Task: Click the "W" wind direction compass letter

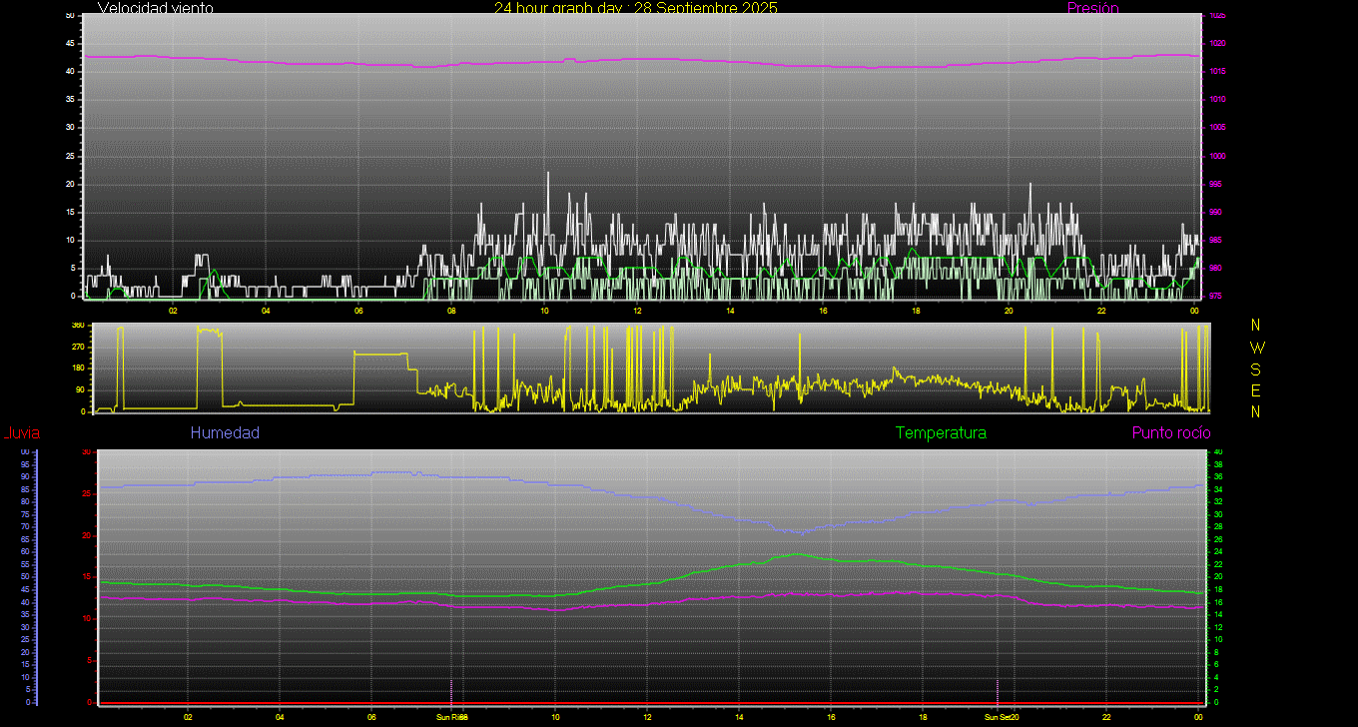Action: click(1256, 348)
